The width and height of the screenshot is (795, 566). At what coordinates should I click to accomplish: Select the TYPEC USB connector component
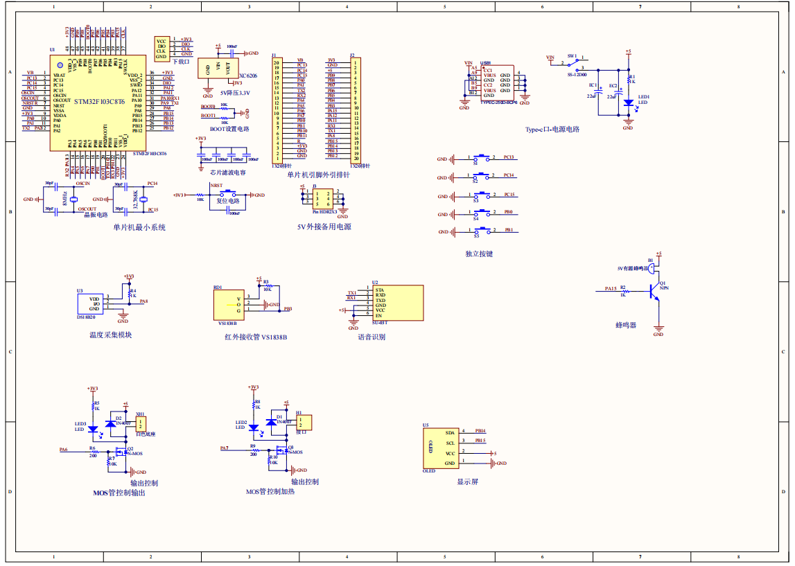497,84
